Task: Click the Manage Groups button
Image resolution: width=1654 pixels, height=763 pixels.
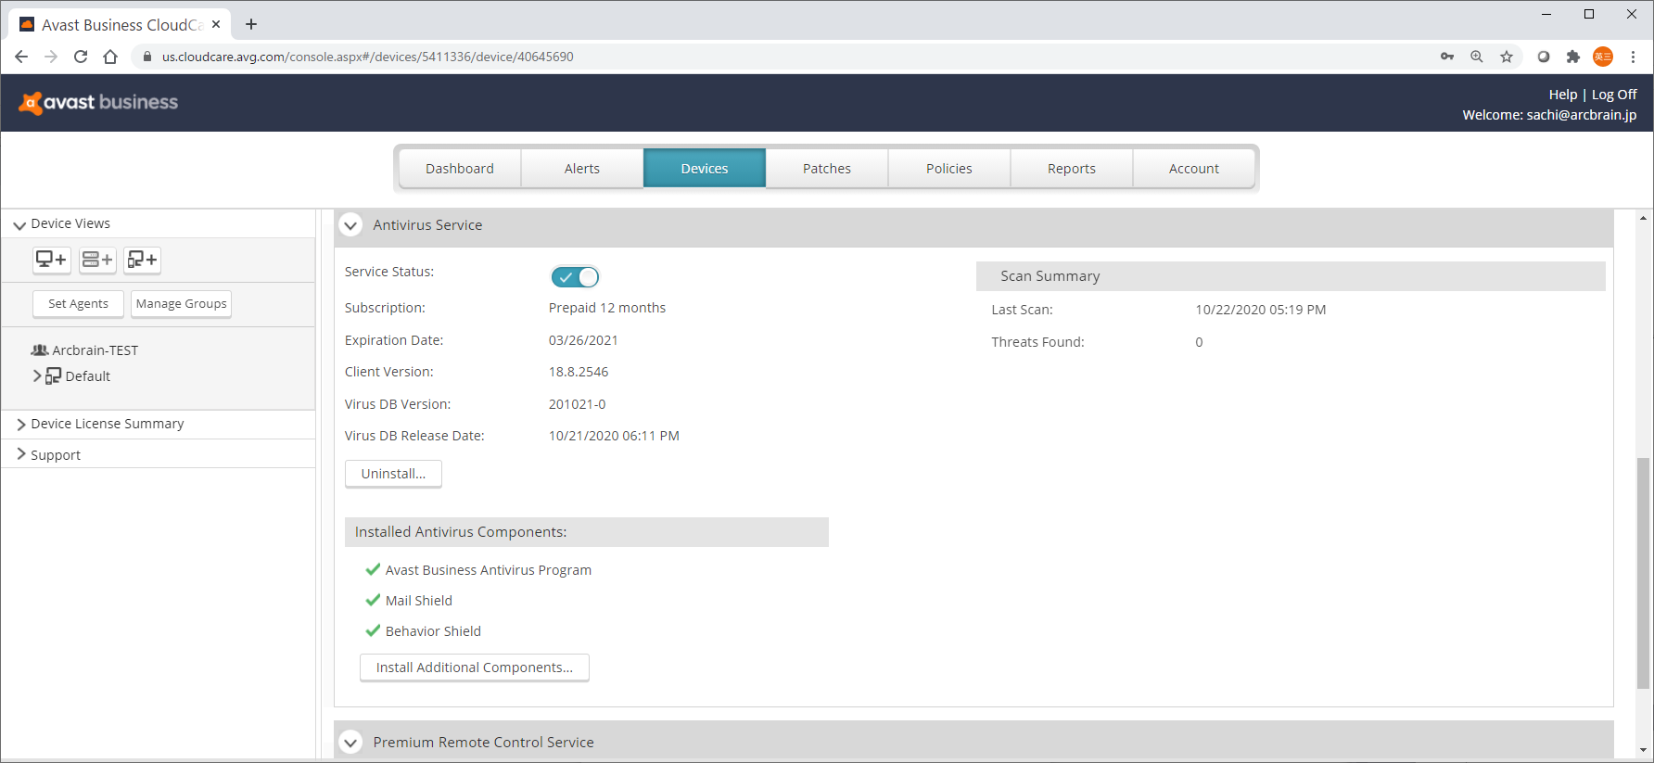Action: tap(181, 304)
